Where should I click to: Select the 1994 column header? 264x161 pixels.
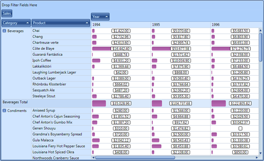tap(121, 25)
